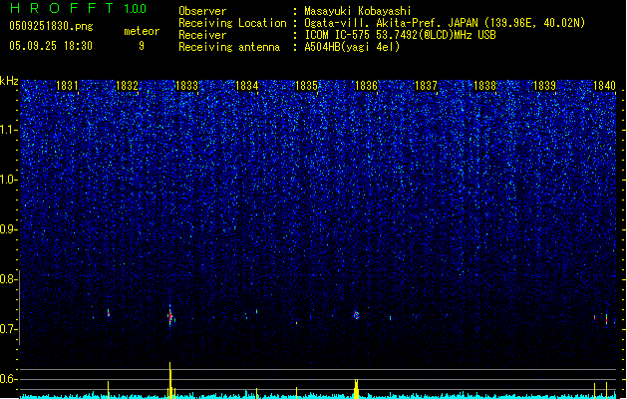
Task: Click the HROFFT title text
Action: tap(62, 8)
